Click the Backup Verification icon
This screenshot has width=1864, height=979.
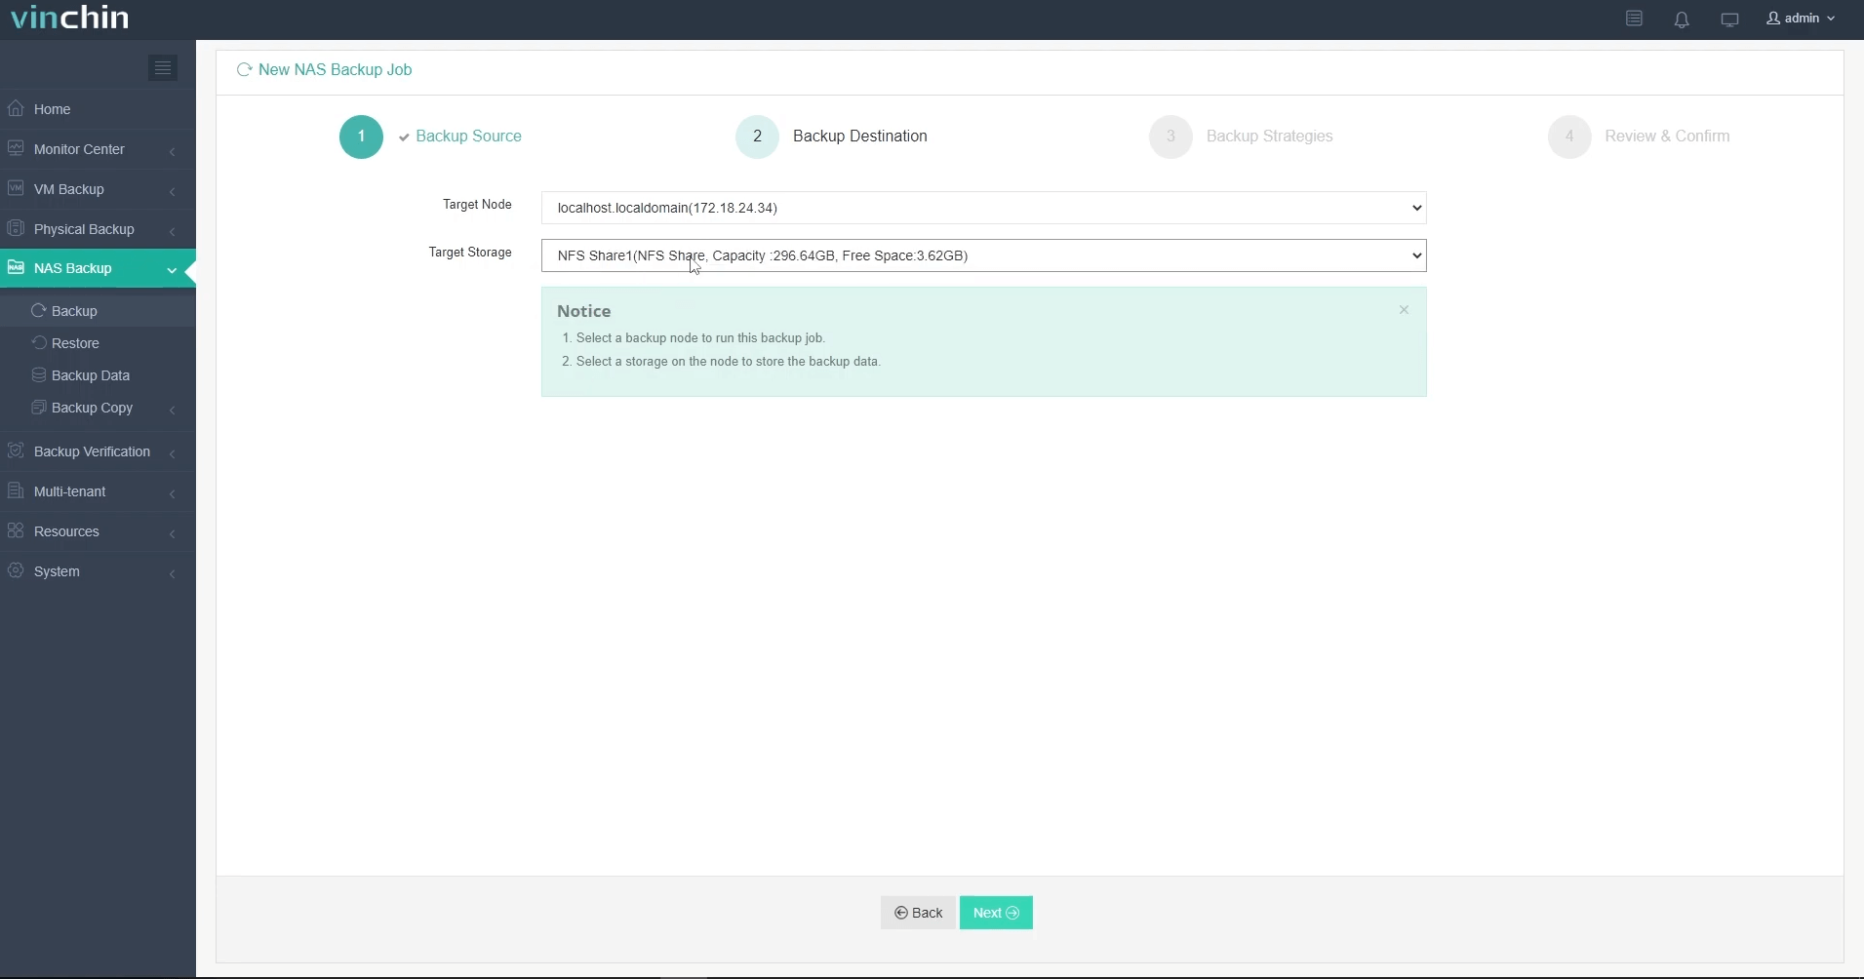[16, 450]
